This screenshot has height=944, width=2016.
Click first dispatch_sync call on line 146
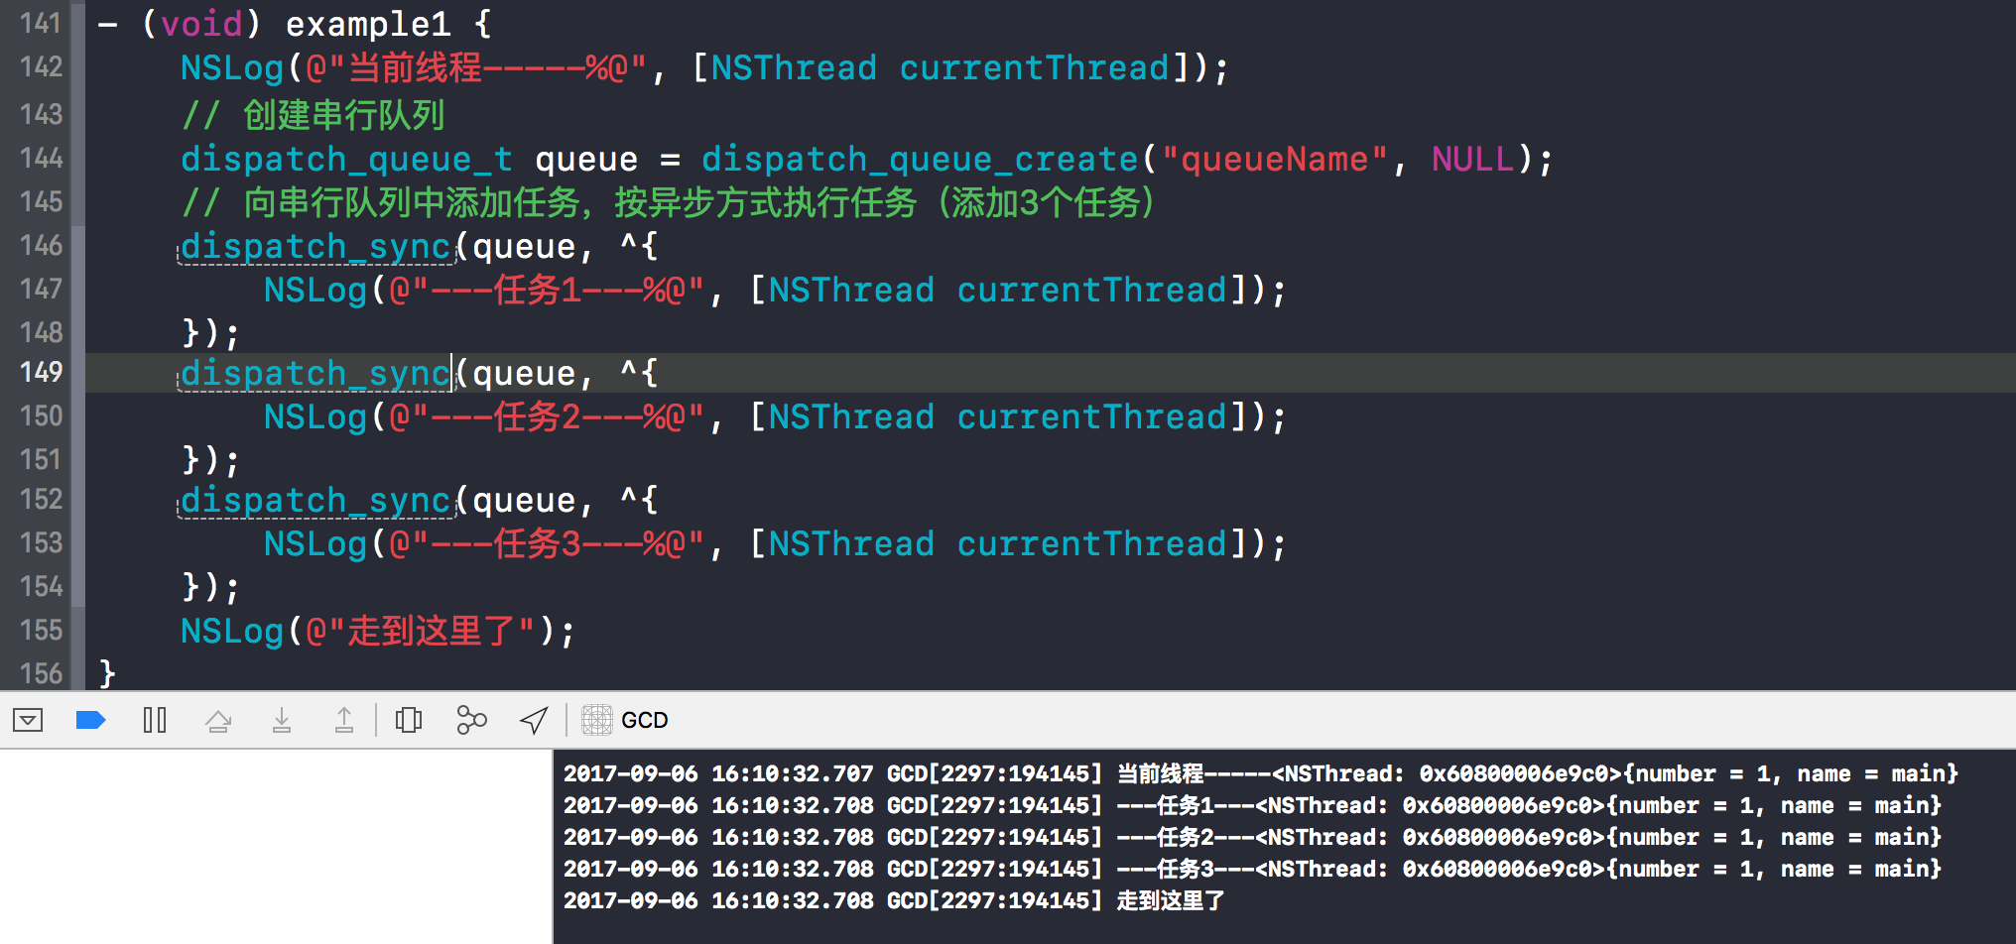[x=316, y=246]
